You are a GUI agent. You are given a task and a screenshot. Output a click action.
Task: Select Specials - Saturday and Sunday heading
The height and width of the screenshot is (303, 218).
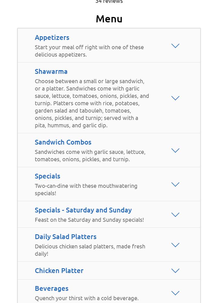83,210
